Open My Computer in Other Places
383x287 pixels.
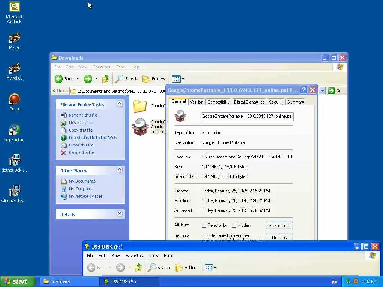point(81,189)
